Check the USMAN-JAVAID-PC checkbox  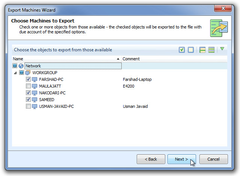[x=28, y=106]
